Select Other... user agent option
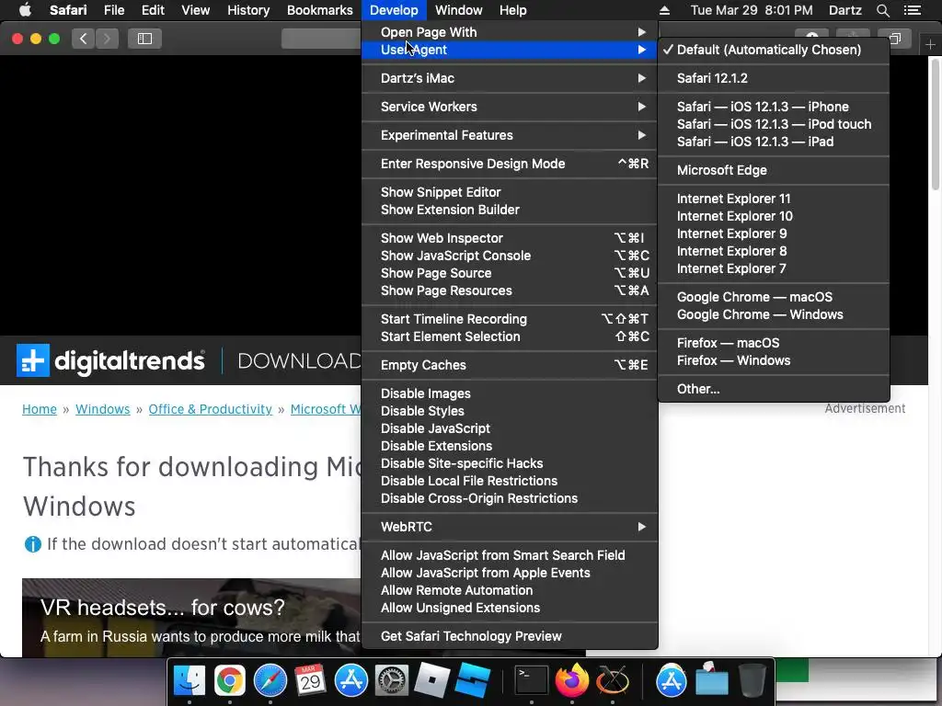Screen dimensions: 942x706 (x=774, y=389)
